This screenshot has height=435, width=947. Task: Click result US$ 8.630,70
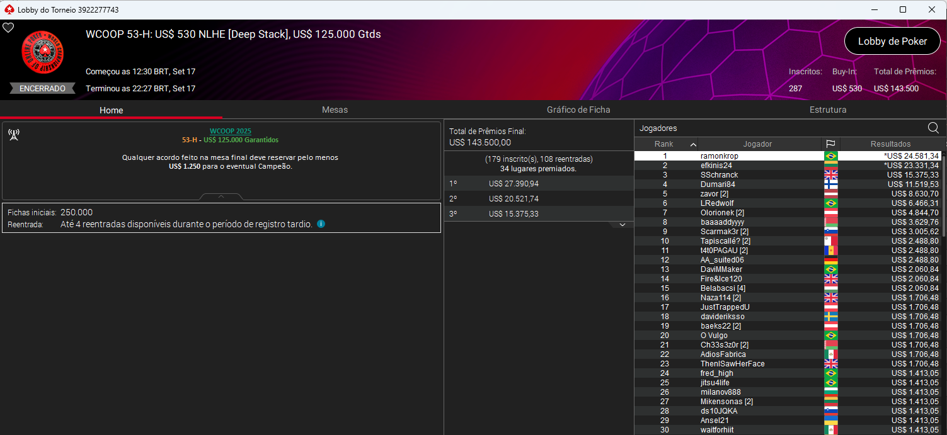[915, 193]
